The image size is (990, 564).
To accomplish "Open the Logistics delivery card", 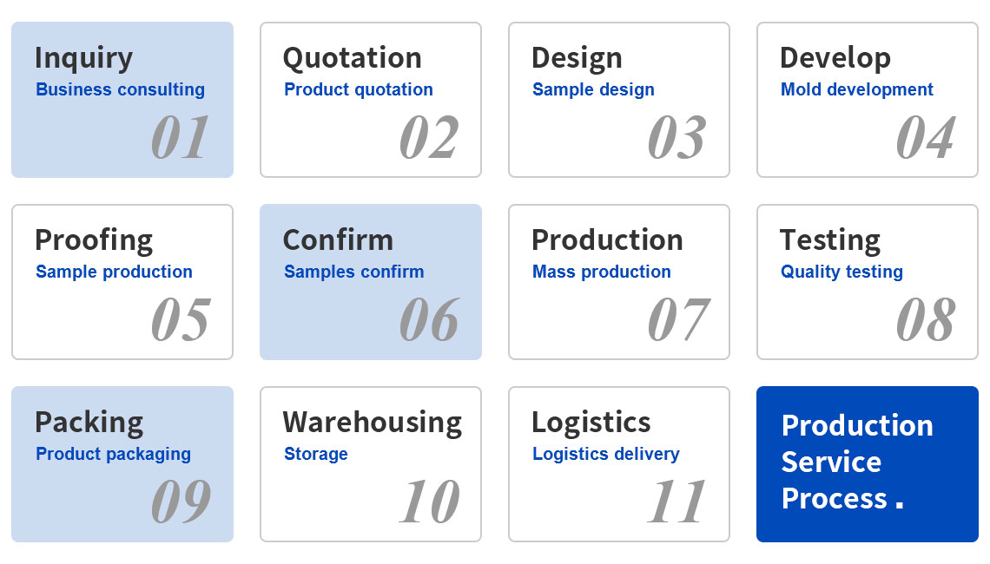I will 618,464.
